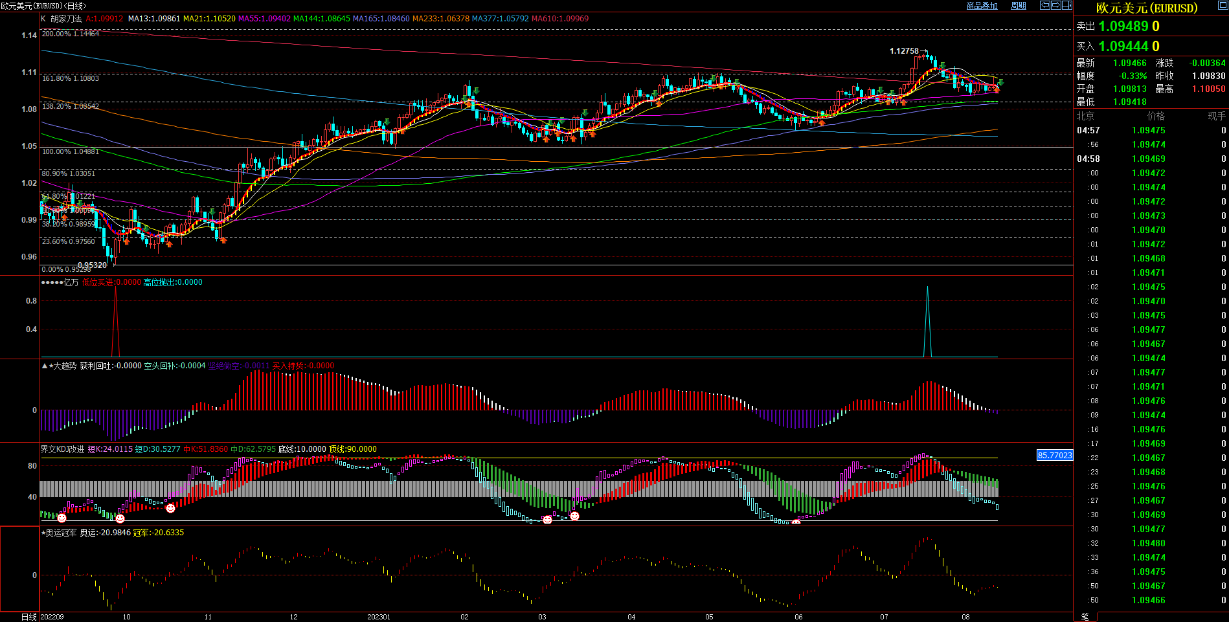Click the 界文KDJ改进 indicator title
The width and height of the screenshot is (1229, 622).
pos(62,449)
